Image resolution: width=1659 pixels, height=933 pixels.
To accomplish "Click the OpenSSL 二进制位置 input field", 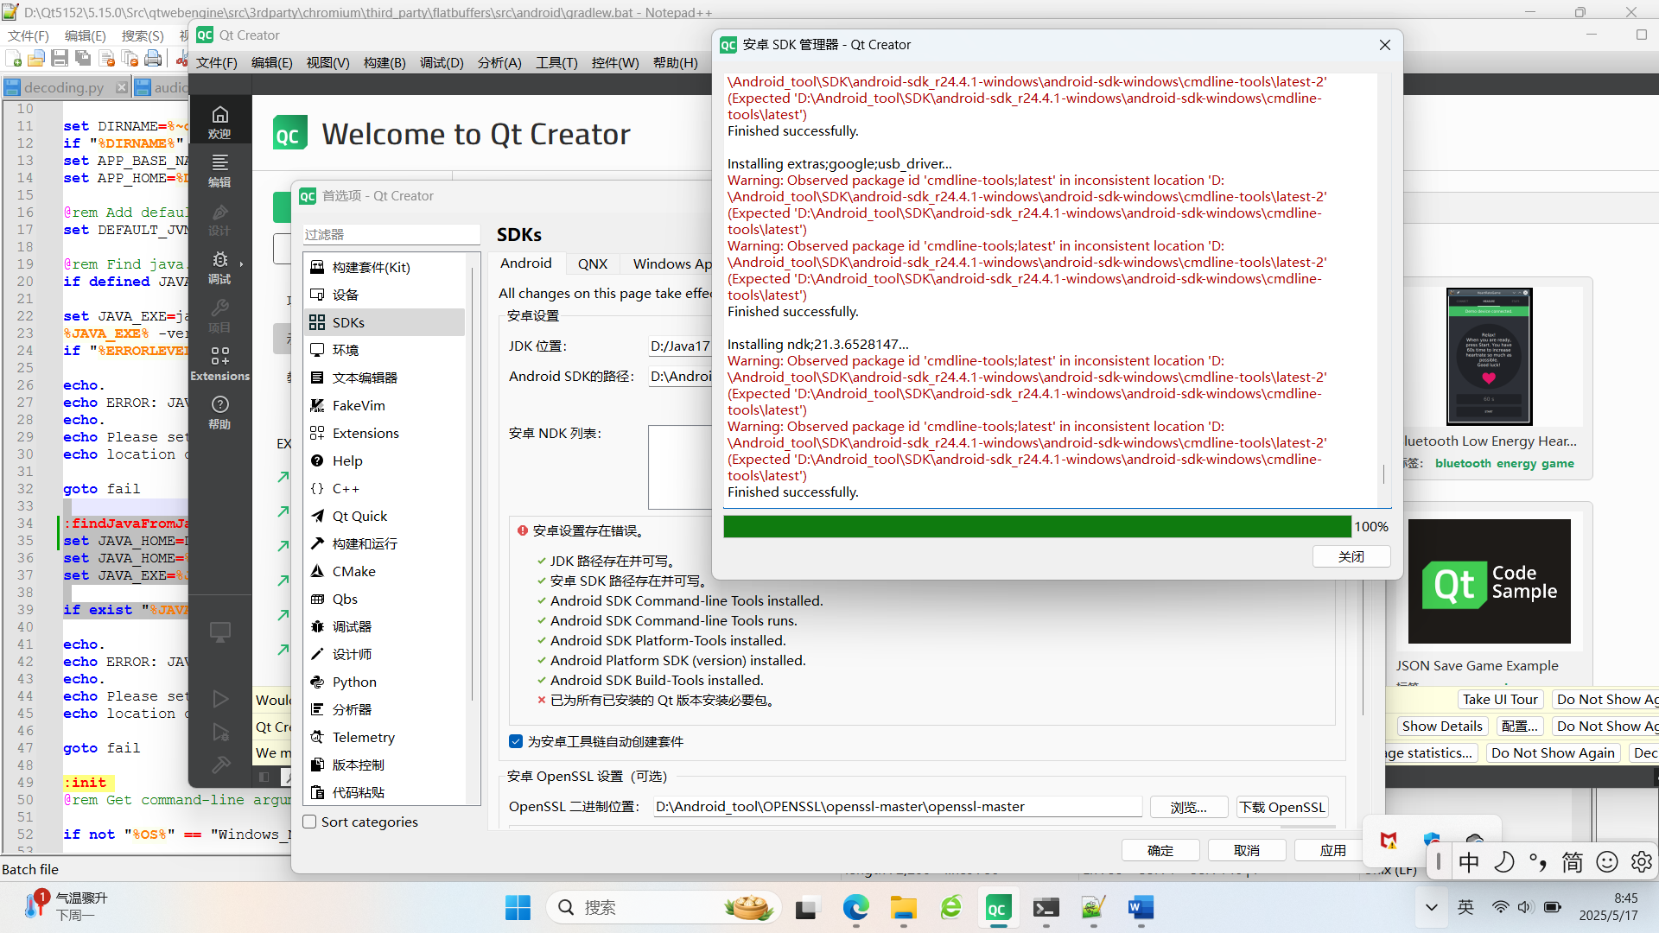I will [897, 806].
